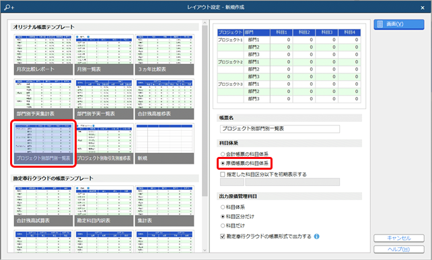
Task: Pick the 新規 blank template
Action: [164, 143]
